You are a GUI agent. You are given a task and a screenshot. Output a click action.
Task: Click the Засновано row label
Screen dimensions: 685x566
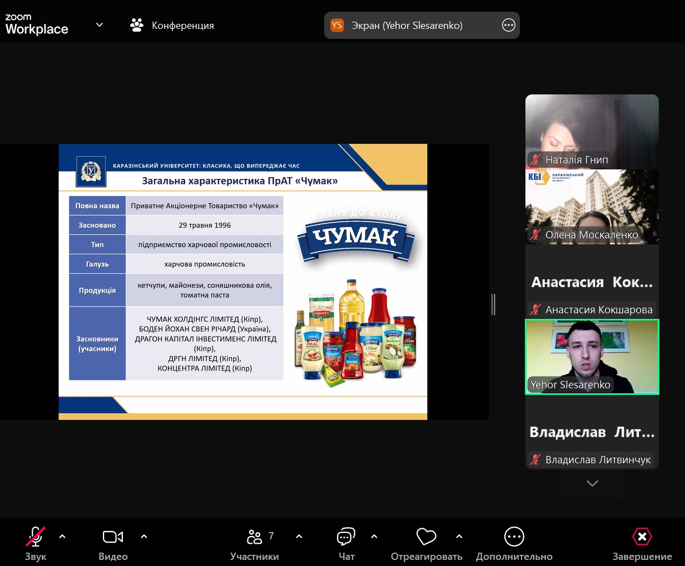(x=97, y=225)
